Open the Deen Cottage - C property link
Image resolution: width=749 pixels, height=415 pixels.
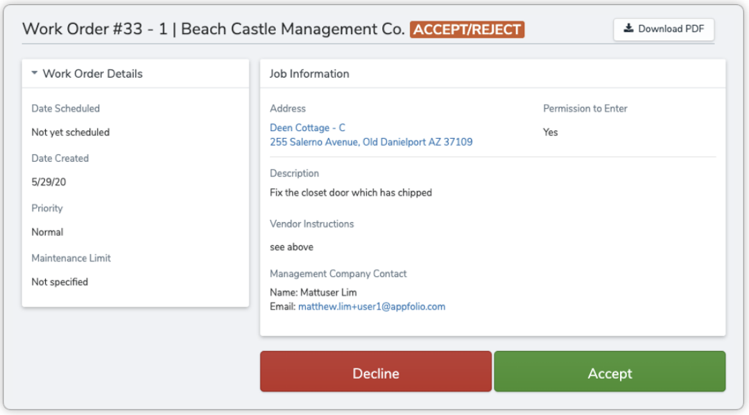tap(307, 128)
